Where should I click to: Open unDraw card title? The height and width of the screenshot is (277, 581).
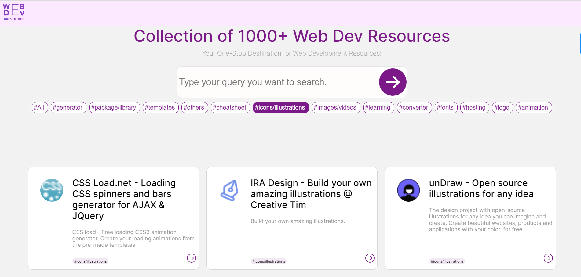pos(481,188)
